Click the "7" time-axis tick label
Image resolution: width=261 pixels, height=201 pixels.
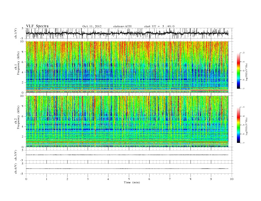pyautogui.click(x=170, y=179)
